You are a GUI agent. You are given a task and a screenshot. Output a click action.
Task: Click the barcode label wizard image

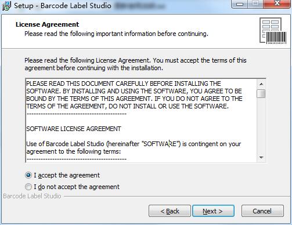pos(273,31)
